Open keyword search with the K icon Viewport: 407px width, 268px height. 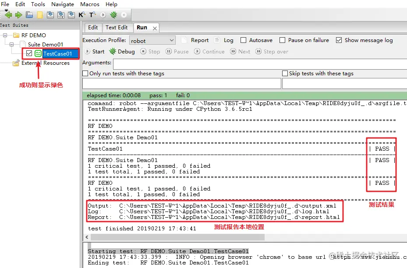point(82,15)
